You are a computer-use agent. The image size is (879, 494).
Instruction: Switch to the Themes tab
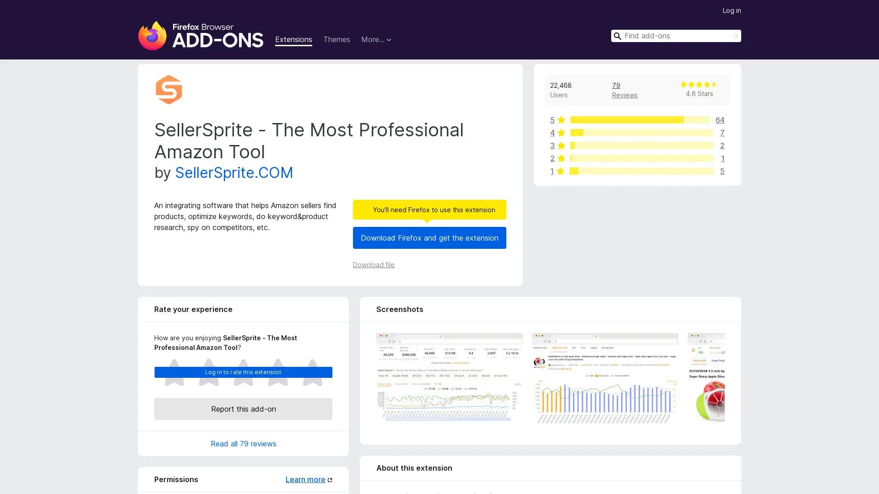tap(336, 39)
